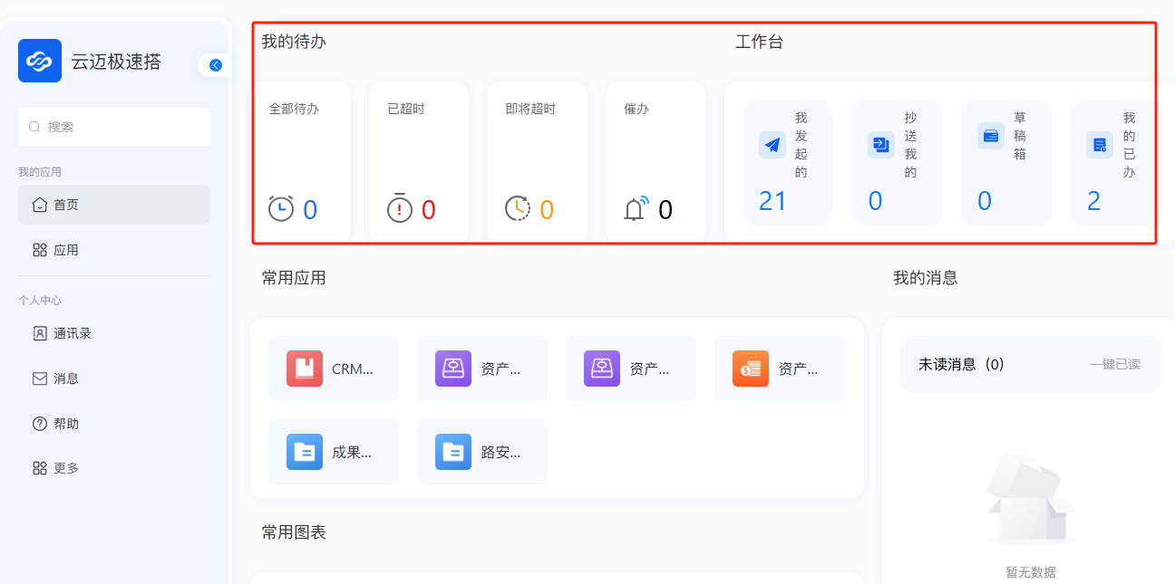Image resolution: width=1175 pixels, height=584 pixels.
Task: Click the 我发起的 paper plane icon
Action: [x=772, y=145]
